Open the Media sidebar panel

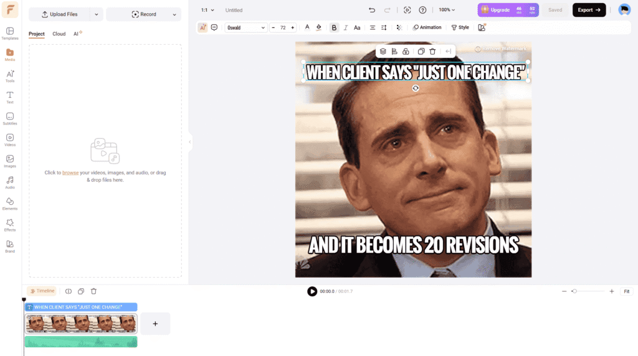tap(10, 55)
